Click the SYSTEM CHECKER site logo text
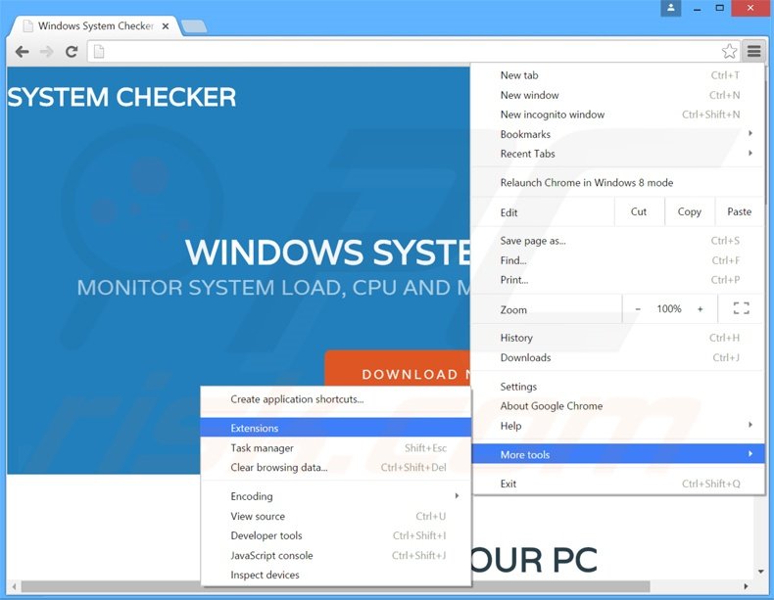Image resolution: width=774 pixels, height=600 pixels. click(x=121, y=97)
